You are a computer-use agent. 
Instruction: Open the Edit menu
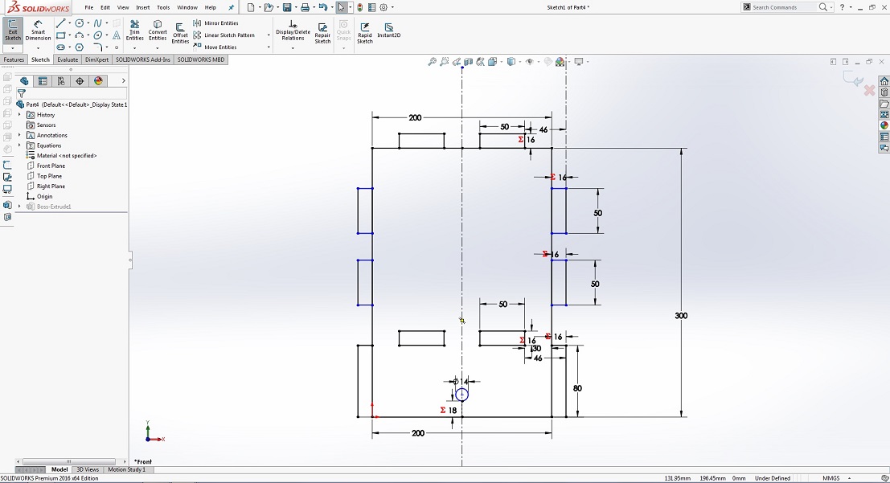105,7
